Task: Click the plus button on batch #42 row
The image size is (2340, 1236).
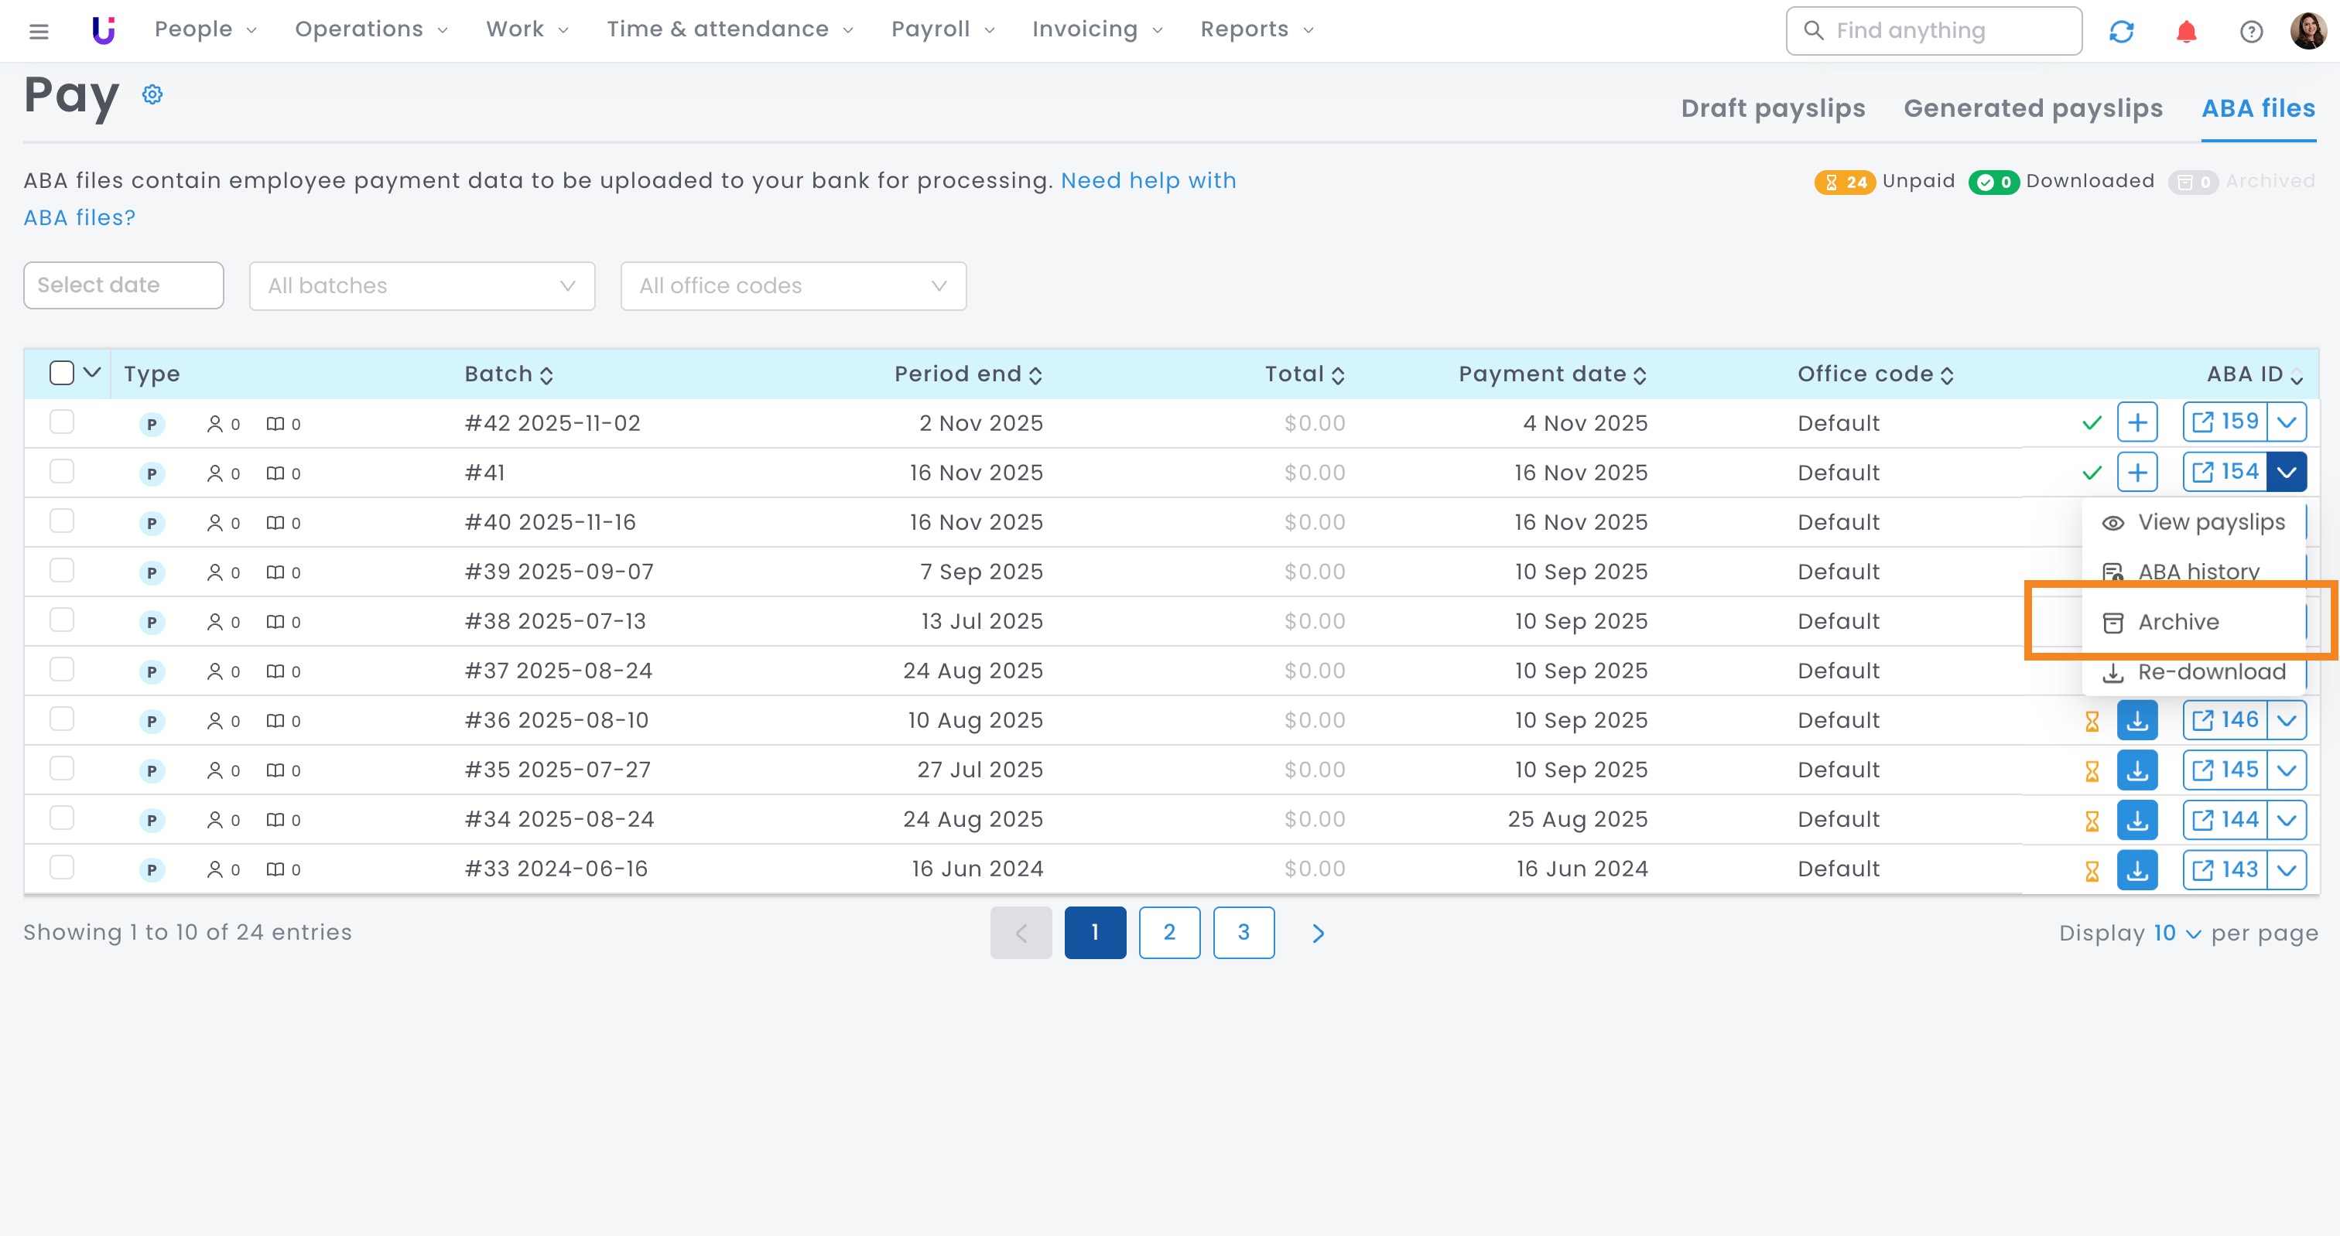Action: click(2136, 423)
